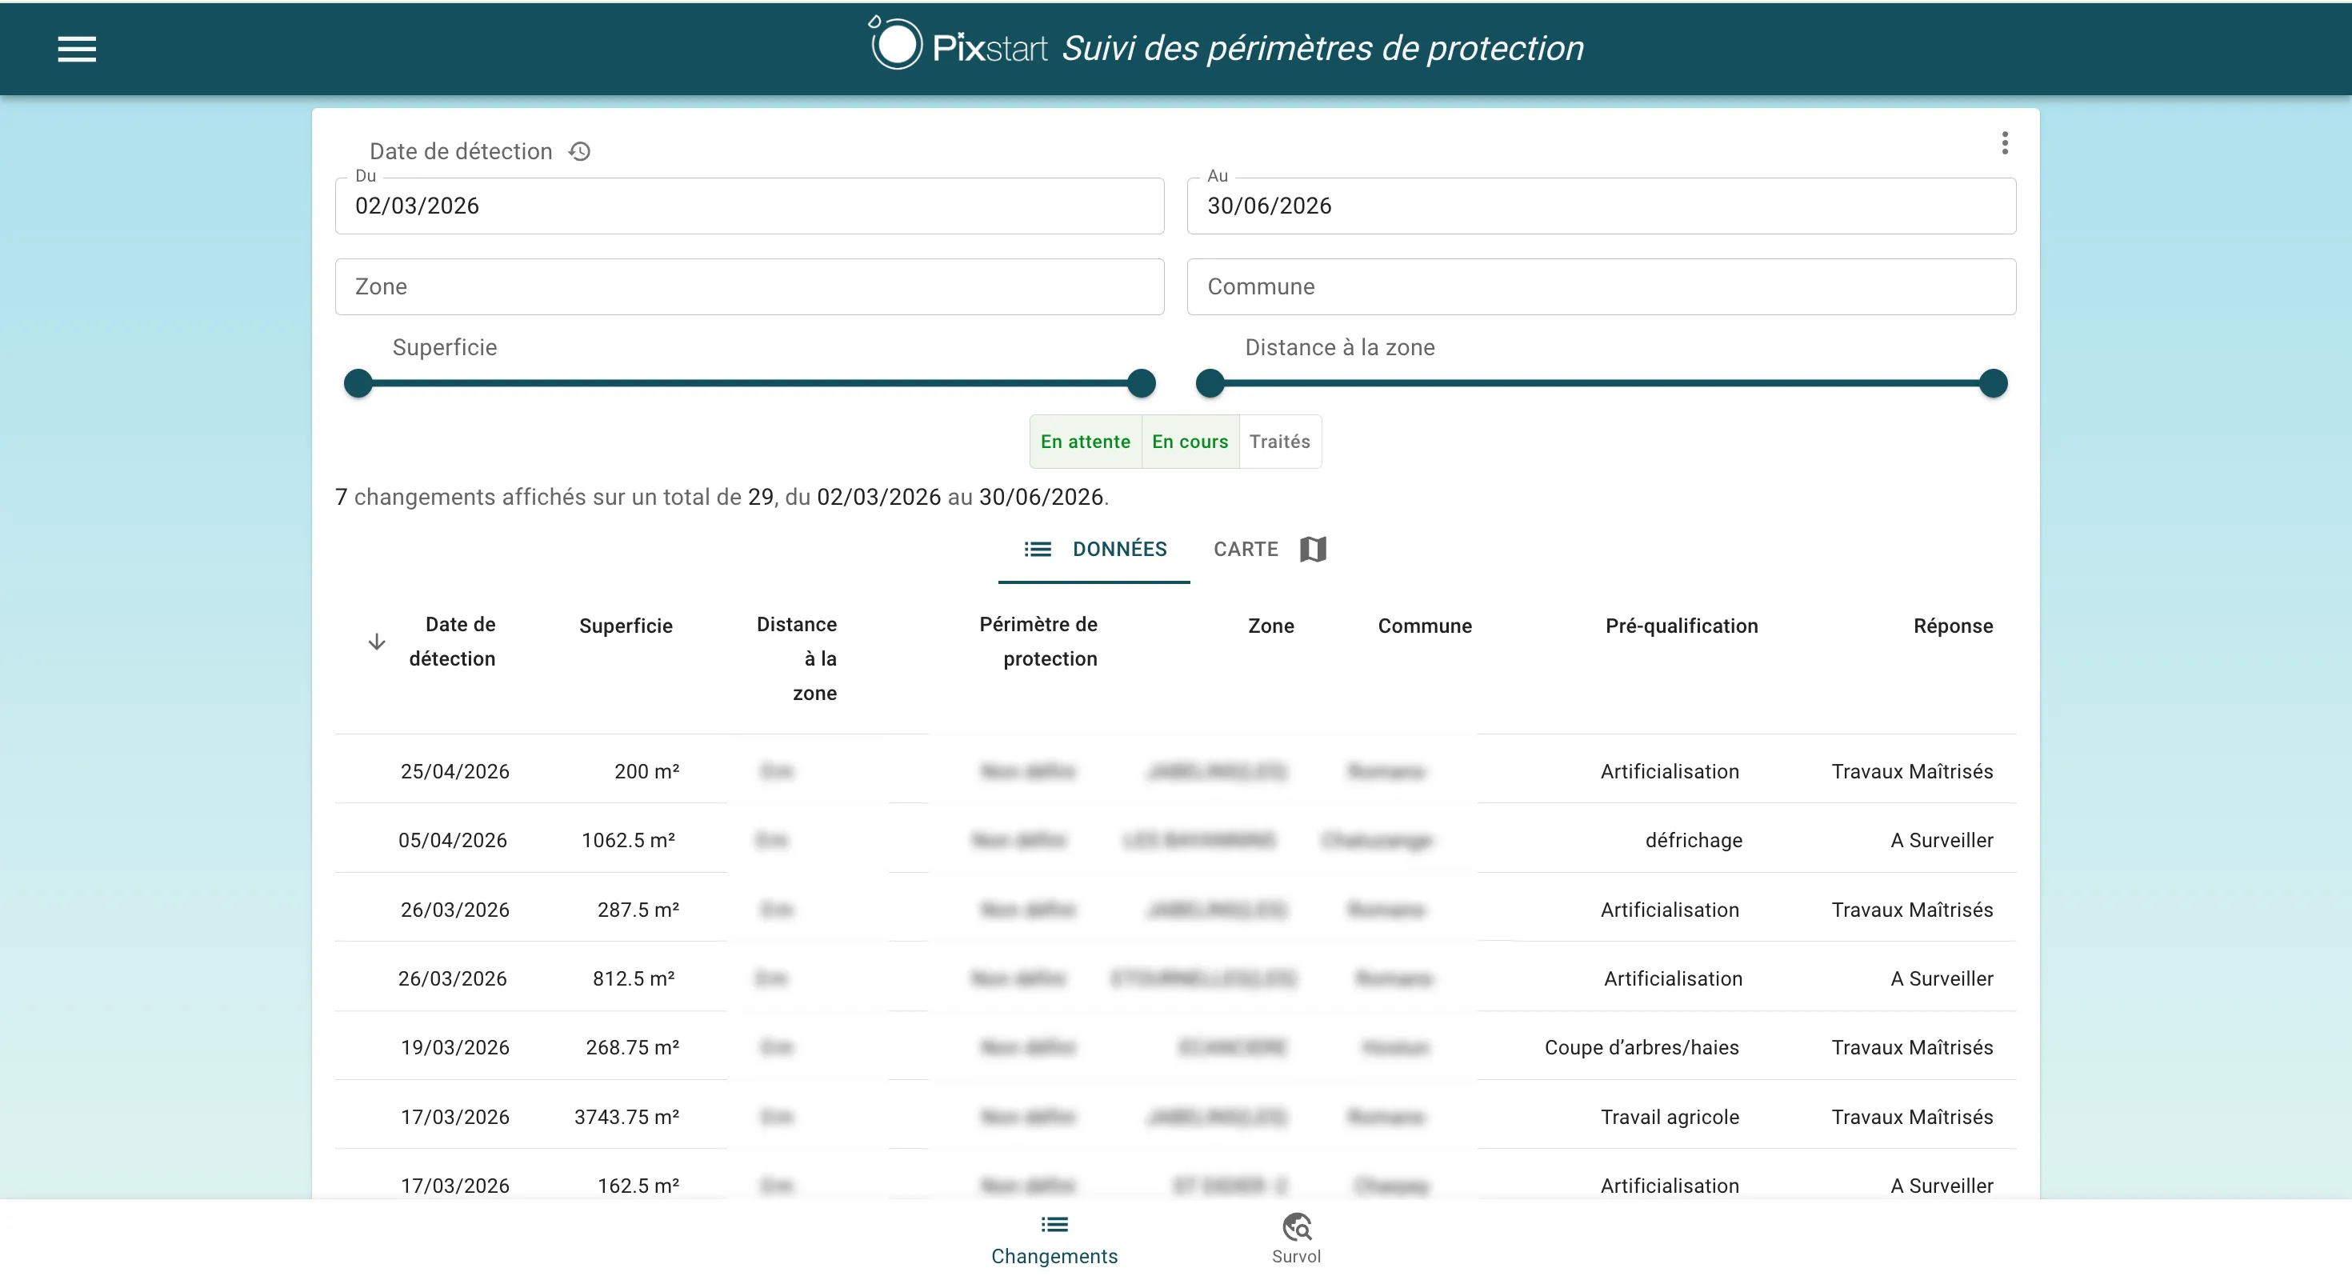
Task: Click the Changements list icon at the bottom
Action: 1054,1224
